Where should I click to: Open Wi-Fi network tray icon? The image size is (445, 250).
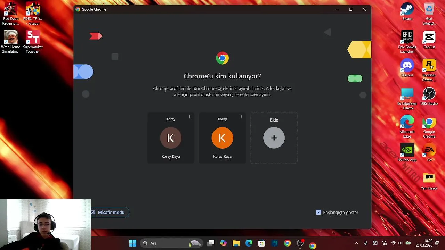tap(394, 243)
